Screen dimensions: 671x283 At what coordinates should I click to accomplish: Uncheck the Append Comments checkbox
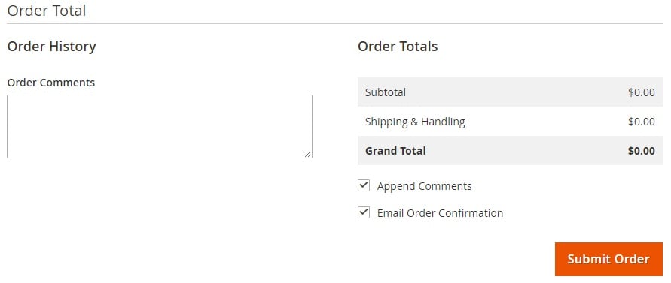[x=364, y=185]
